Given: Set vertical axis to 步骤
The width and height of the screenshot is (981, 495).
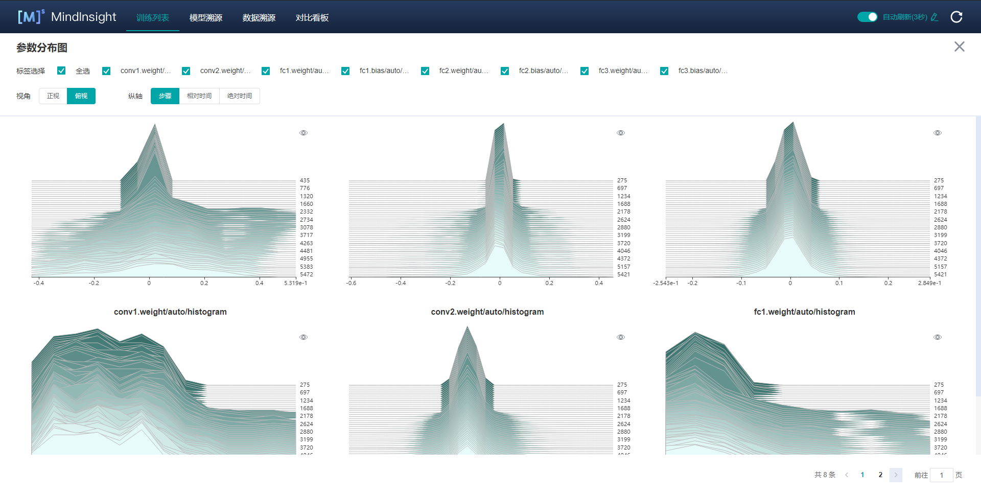Looking at the screenshot, I should coord(165,96).
